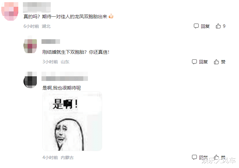Click the blurred username of first commenter

(x=37, y=7)
